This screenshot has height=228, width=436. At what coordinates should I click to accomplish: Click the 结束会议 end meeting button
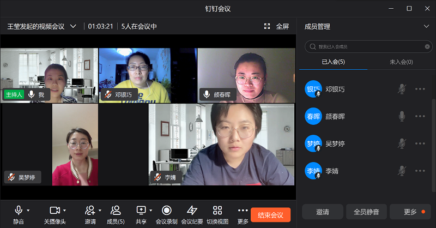270,214
